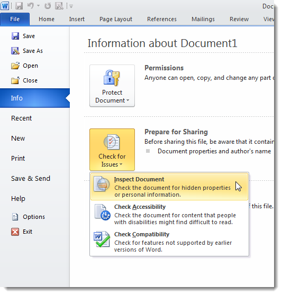The height and width of the screenshot is (295, 282).
Task: Select the Info section
Action: (x=35, y=98)
